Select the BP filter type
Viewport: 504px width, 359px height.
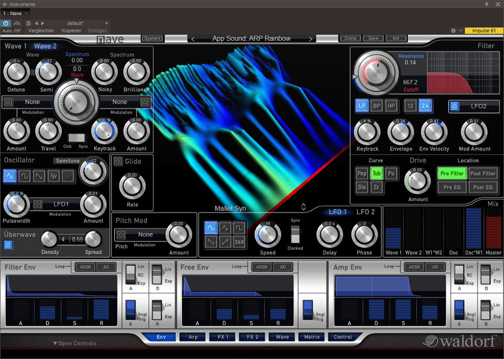pyautogui.click(x=377, y=106)
